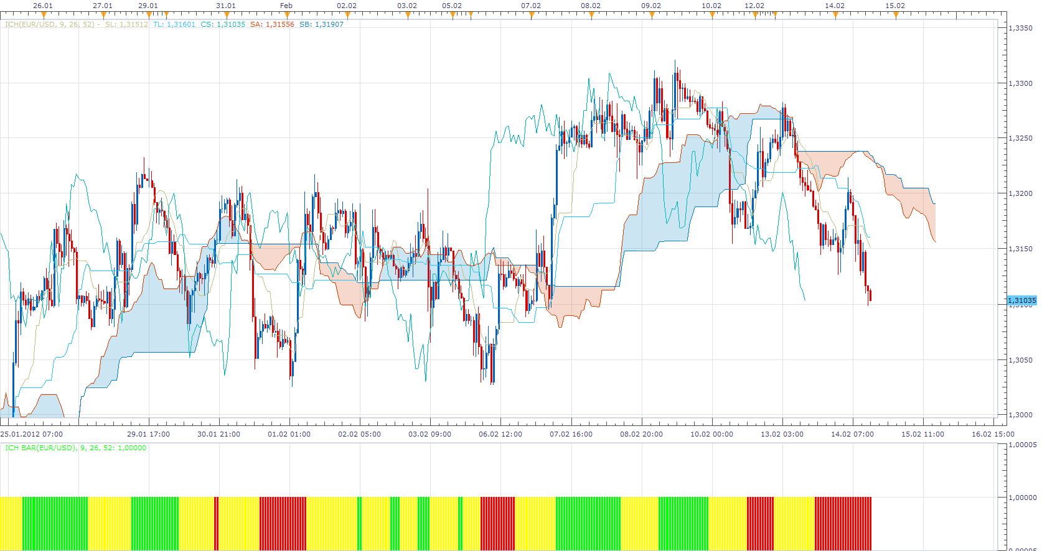Click the 12.02 date text on the upper scale
Image resolution: width=1042 pixels, height=551 pixels.
click(754, 6)
